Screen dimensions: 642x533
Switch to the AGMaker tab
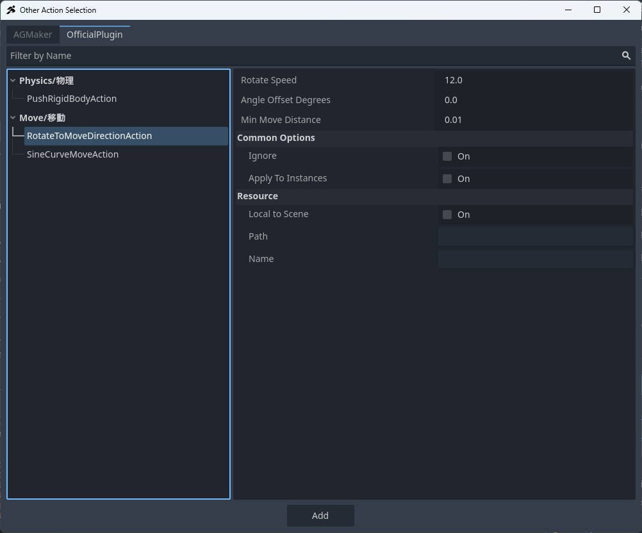point(33,35)
